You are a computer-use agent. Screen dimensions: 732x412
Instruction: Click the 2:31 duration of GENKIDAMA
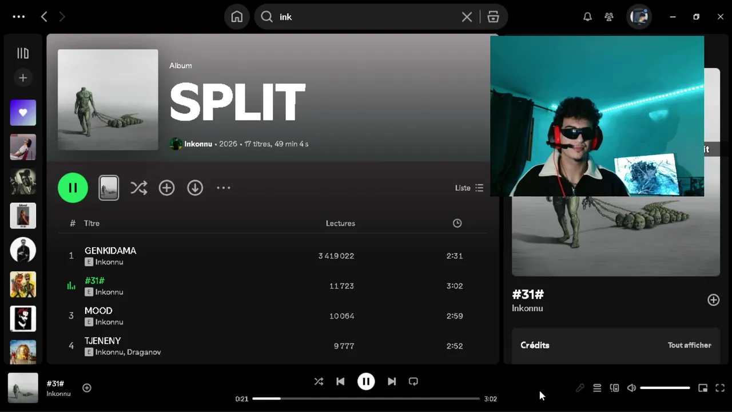coord(455,256)
